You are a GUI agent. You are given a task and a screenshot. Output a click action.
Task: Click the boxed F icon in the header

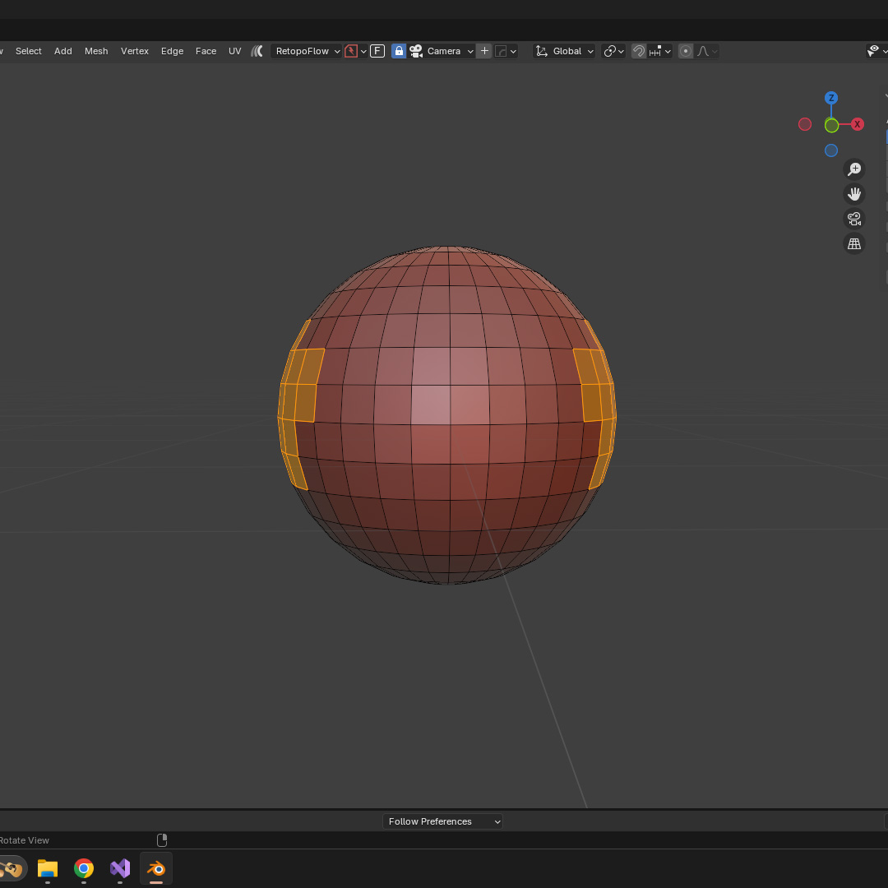click(377, 51)
